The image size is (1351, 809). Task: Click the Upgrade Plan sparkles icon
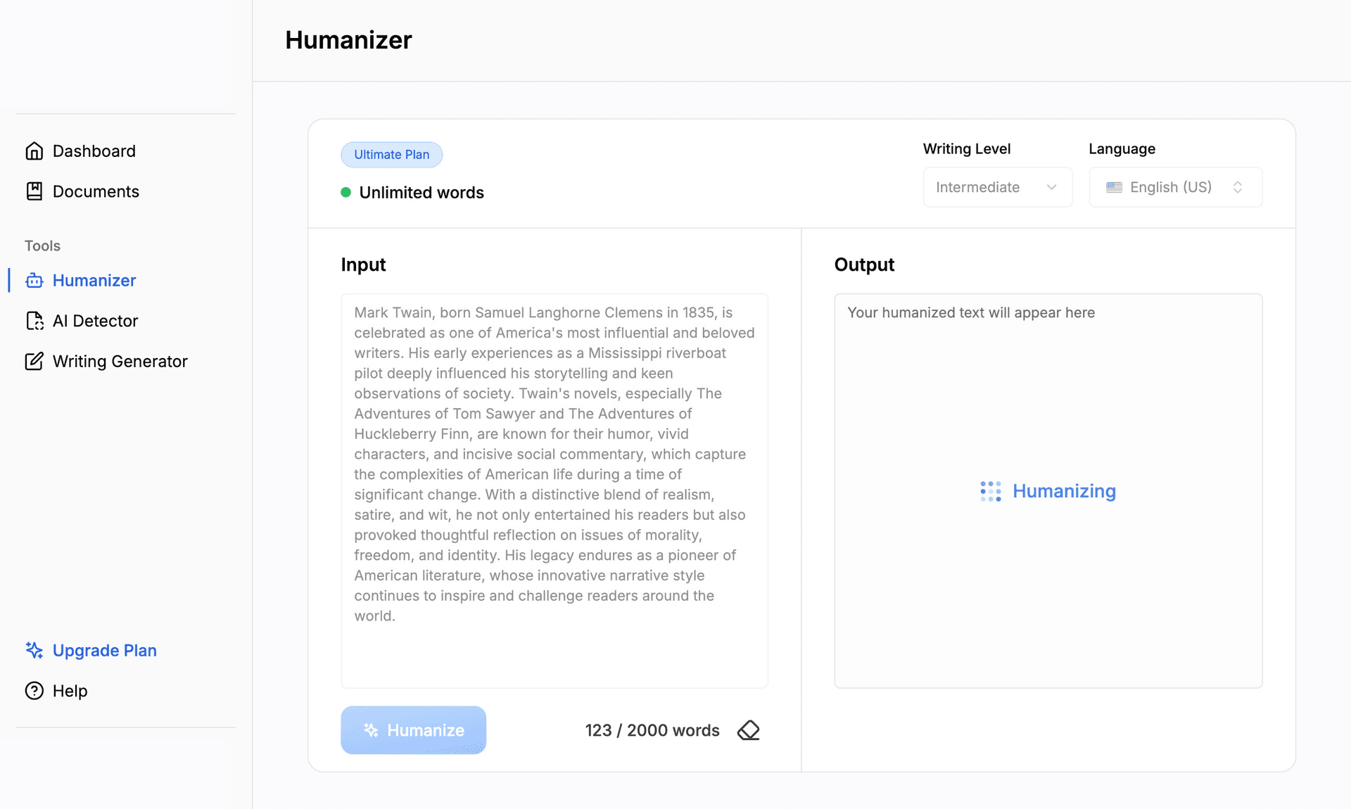pos(33,651)
